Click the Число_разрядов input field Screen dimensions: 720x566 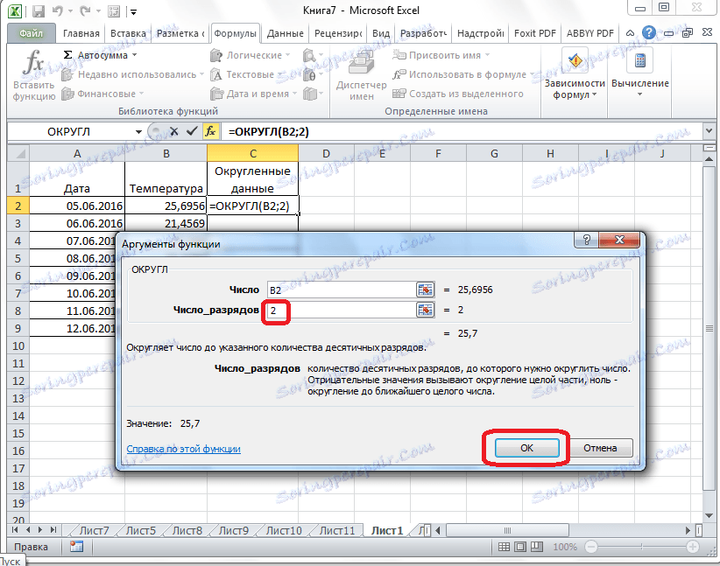[341, 311]
